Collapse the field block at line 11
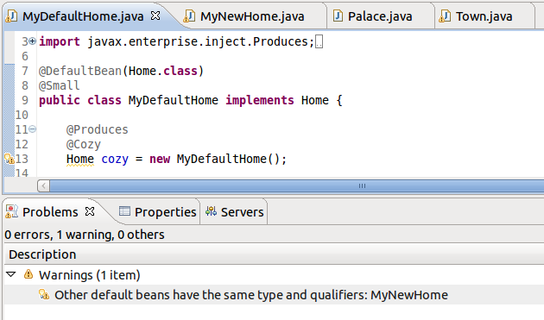Screen dimensions: 544x320 pos(32,129)
